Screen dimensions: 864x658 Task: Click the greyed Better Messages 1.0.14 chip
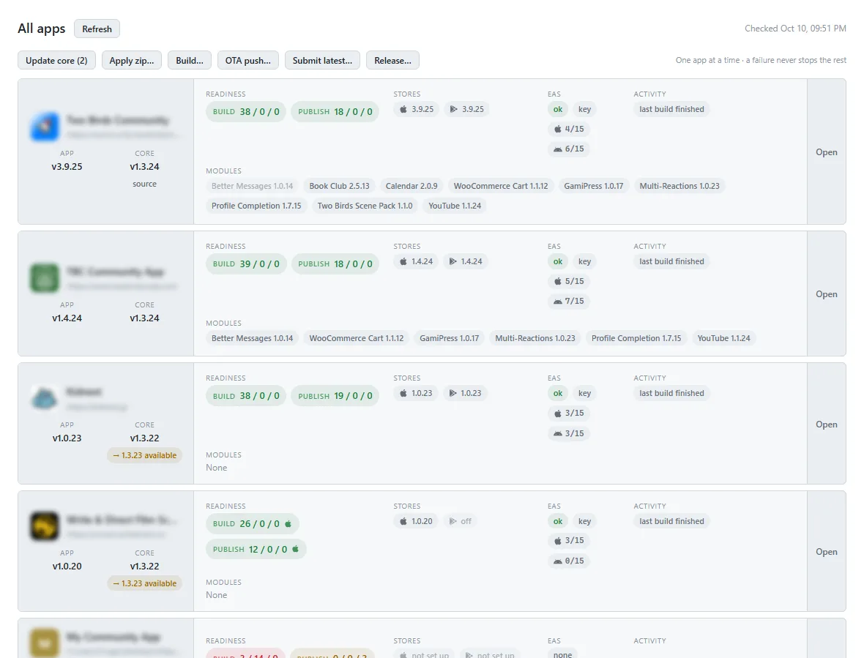click(253, 186)
